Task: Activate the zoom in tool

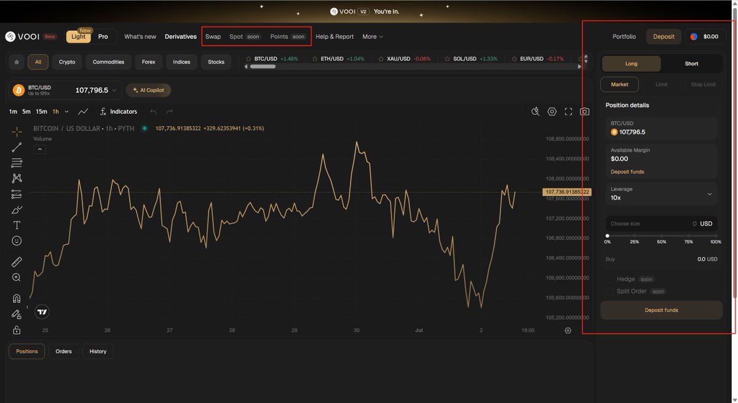Action: tap(17, 278)
